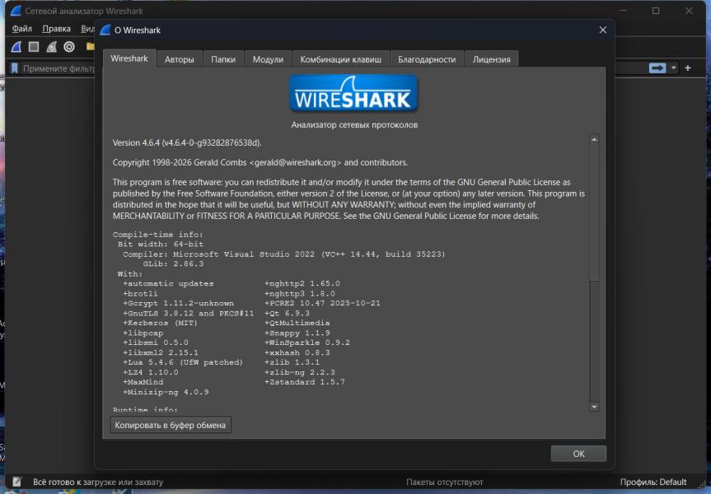Select the Лицензия tab

[x=491, y=59]
